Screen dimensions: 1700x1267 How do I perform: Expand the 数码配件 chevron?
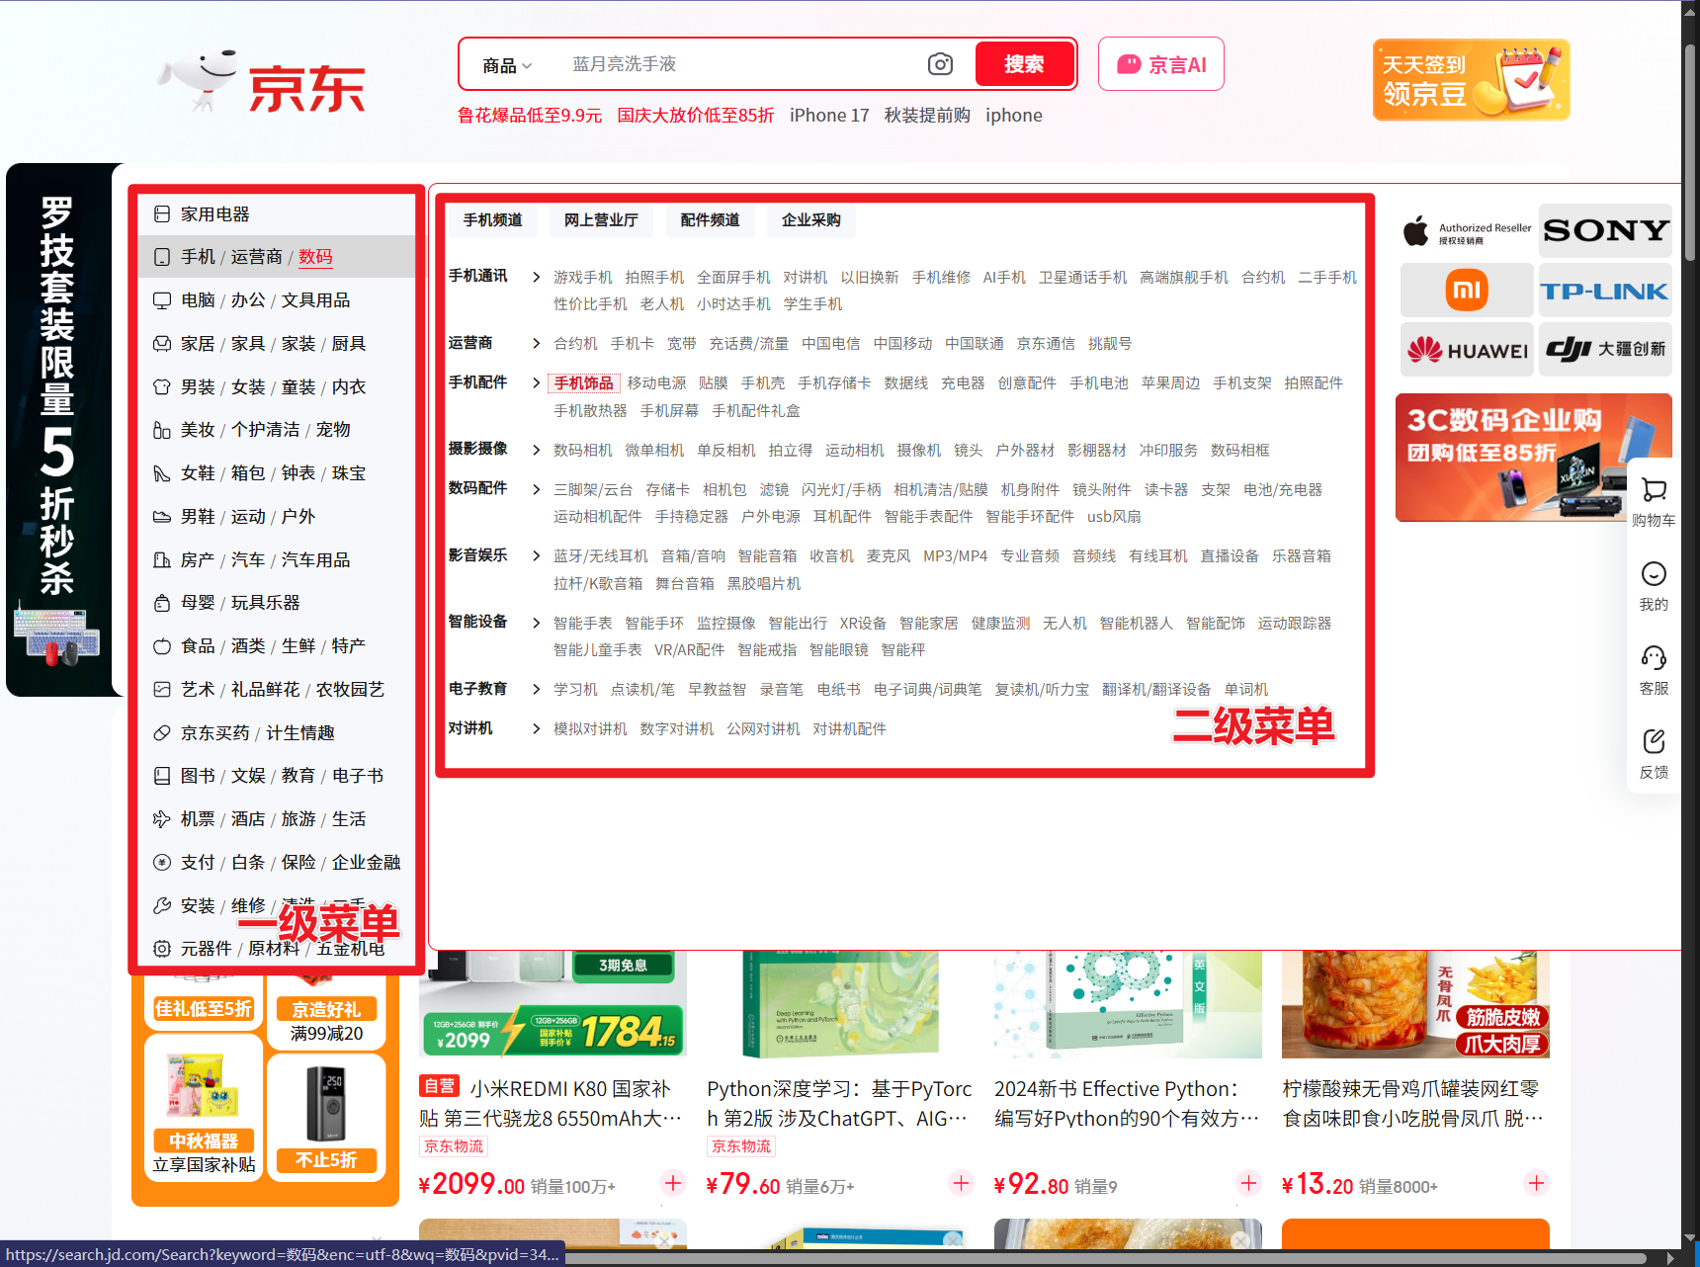click(x=536, y=489)
